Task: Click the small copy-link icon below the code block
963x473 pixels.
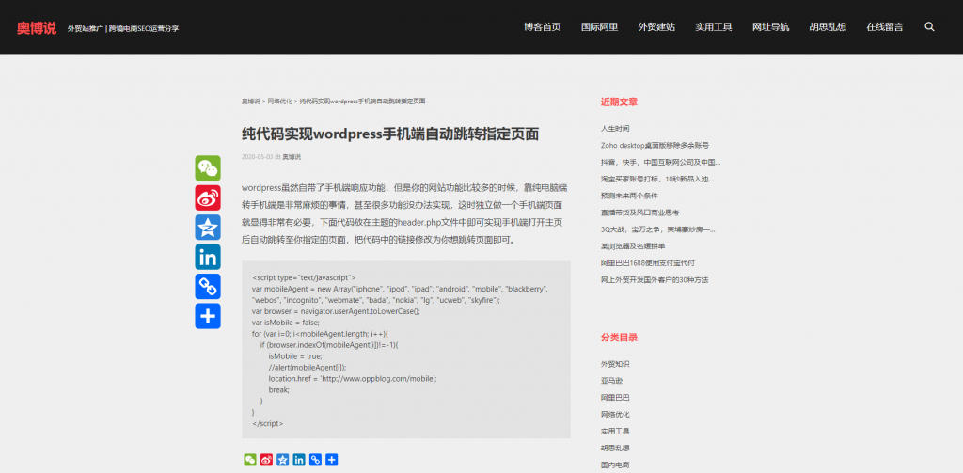Action: [315, 460]
